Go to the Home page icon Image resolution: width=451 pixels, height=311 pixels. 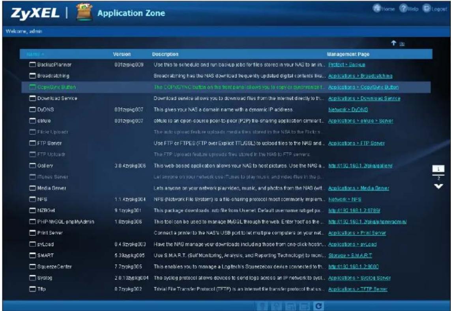tap(377, 8)
